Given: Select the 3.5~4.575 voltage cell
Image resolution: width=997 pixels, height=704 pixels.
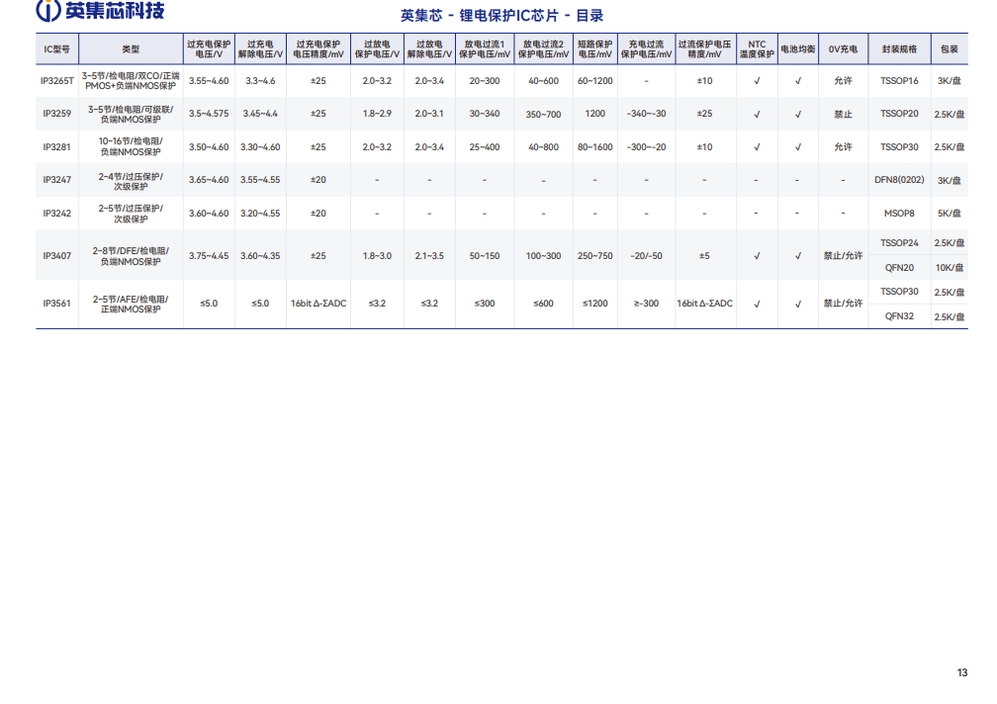Looking at the screenshot, I should pyautogui.click(x=209, y=113).
